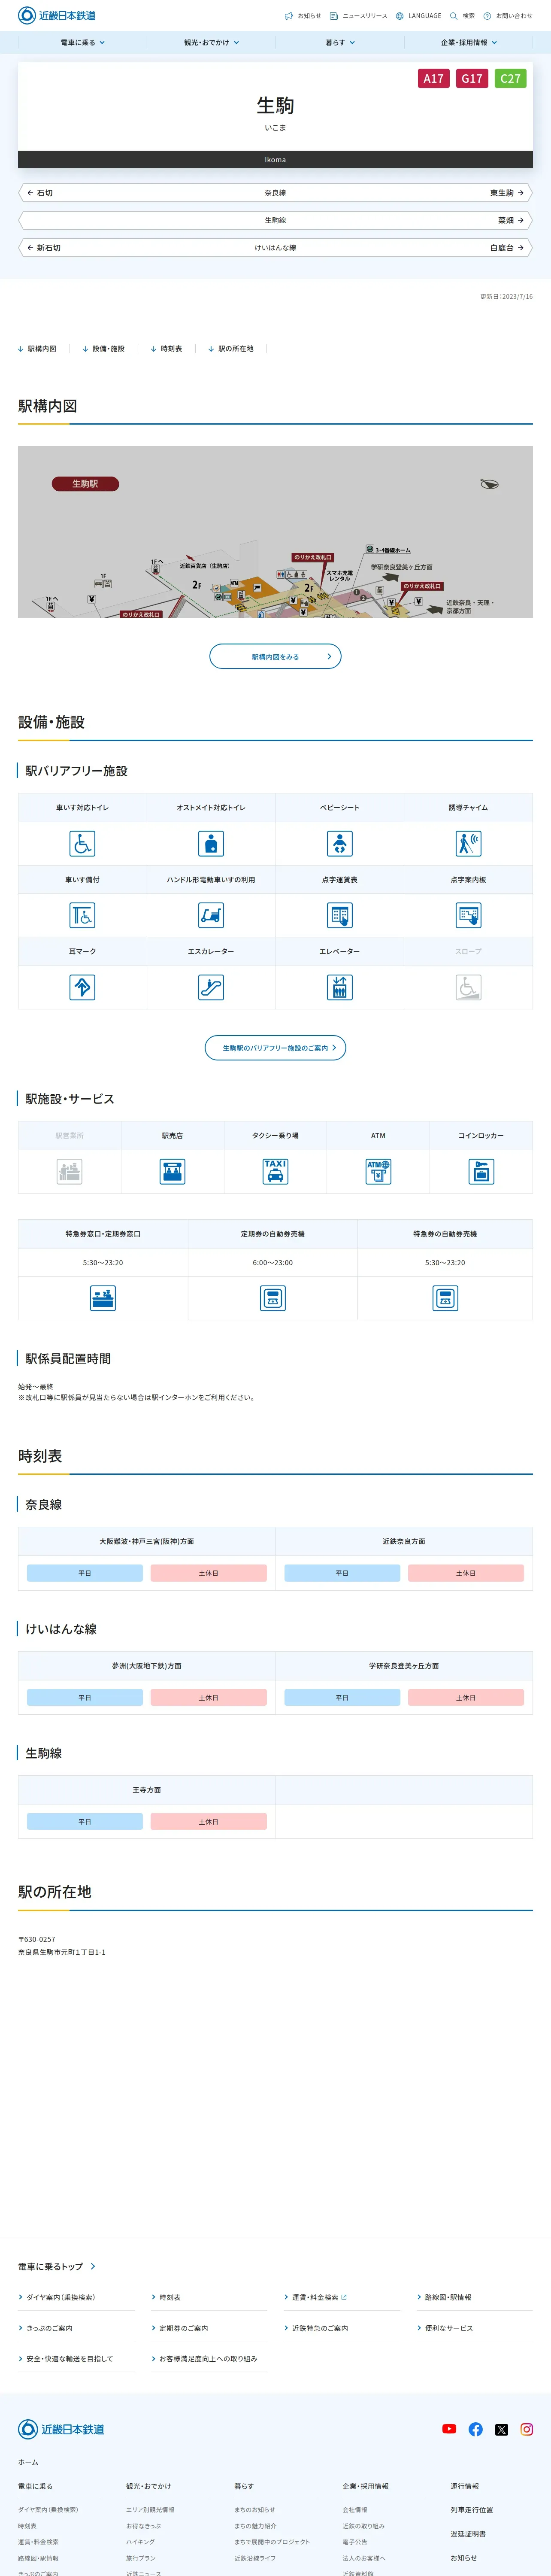This screenshot has height=2576, width=551.
Task: Open the coin locker icon
Action: point(481,1171)
